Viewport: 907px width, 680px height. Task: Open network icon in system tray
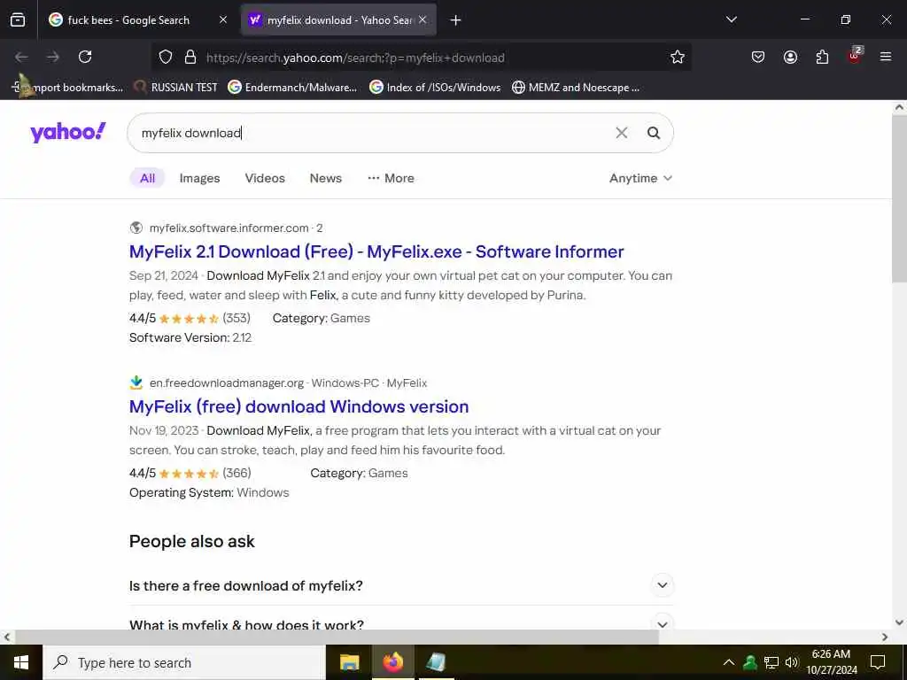pos(771,662)
